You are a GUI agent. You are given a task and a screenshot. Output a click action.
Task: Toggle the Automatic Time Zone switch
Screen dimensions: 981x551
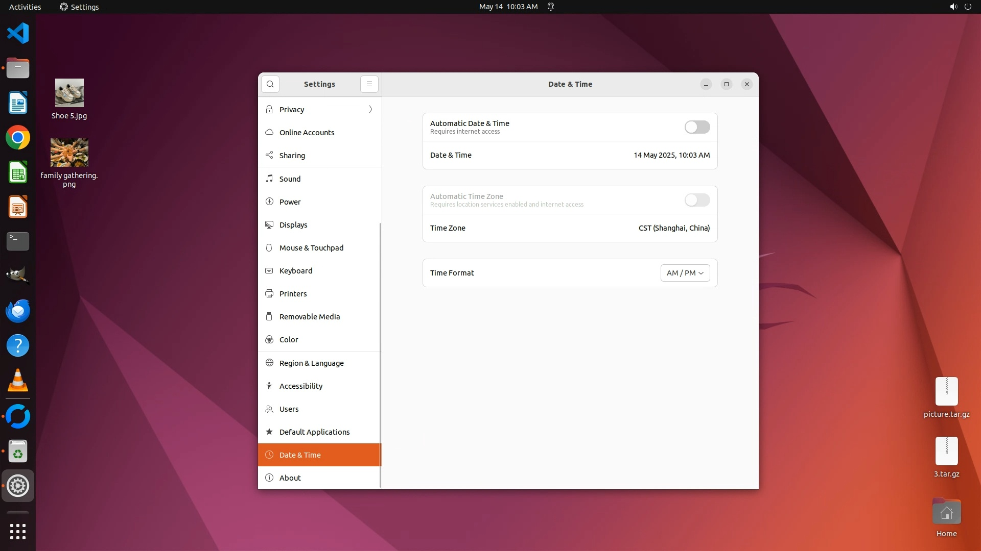697,200
